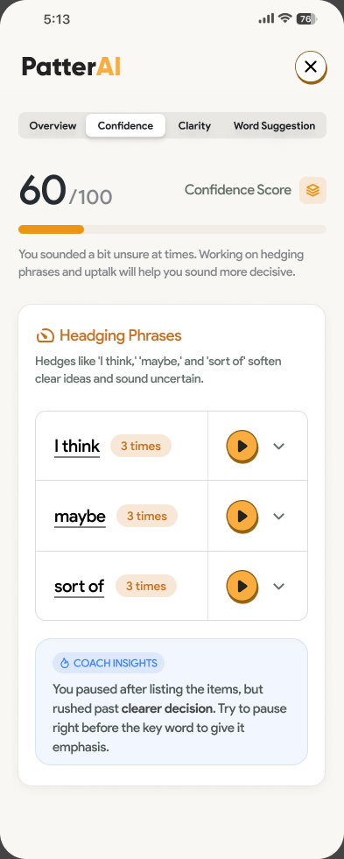The height and width of the screenshot is (859, 344).
Task: Expand the 'I think' row chevron
Action: coord(279,446)
